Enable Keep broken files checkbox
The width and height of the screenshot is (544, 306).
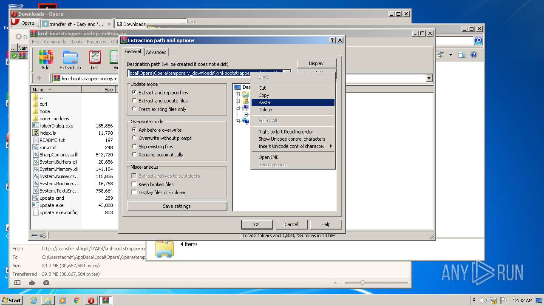tap(134, 184)
